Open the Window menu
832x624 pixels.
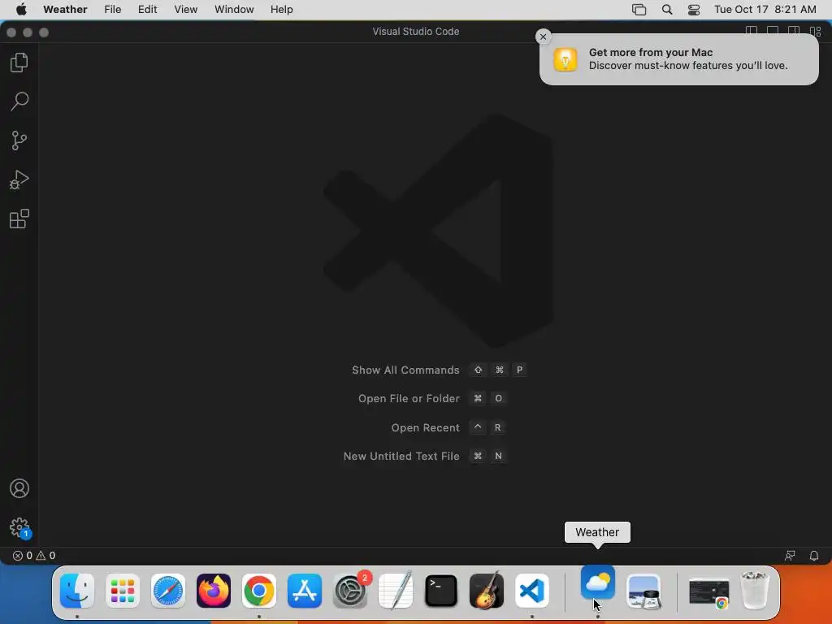point(234,9)
